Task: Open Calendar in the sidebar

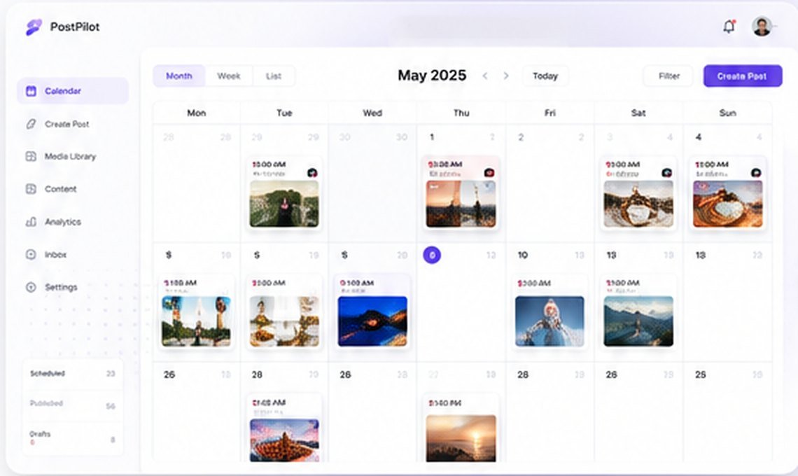Action: [73, 91]
